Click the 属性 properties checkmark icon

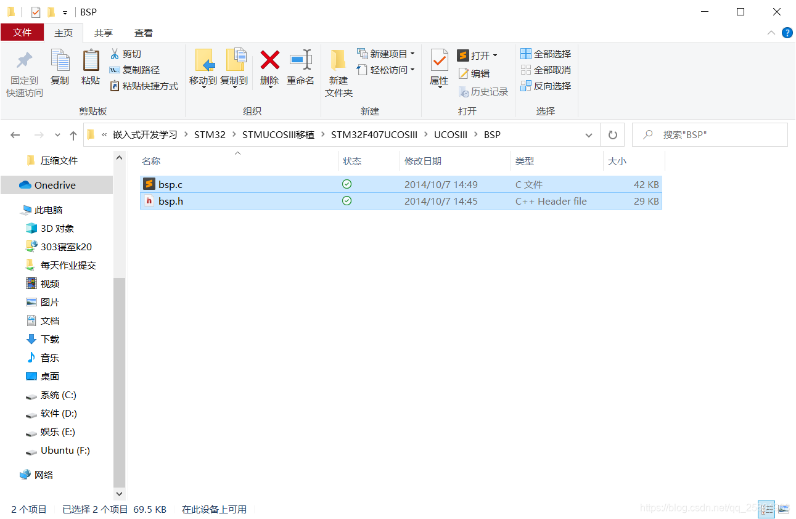tap(439, 60)
